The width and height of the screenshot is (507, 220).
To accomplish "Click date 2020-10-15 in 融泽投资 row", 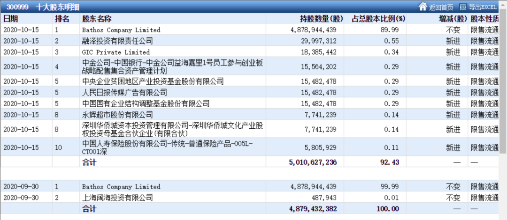I will 21,41.
